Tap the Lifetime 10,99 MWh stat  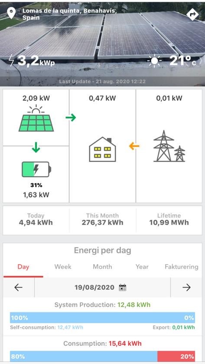pyautogui.click(x=169, y=219)
